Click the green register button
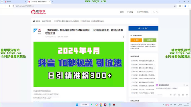Image resolution: width=191 pixels, height=107 pixels. point(150,40)
